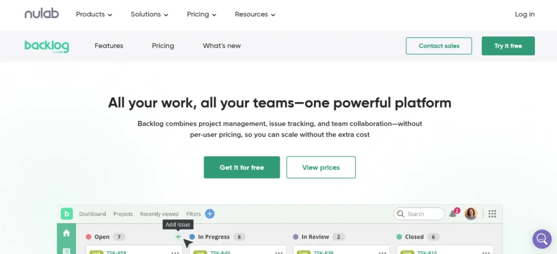Open Pricing in Backlog subnav
This screenshot has height=254, width=557.
[163, 46]
